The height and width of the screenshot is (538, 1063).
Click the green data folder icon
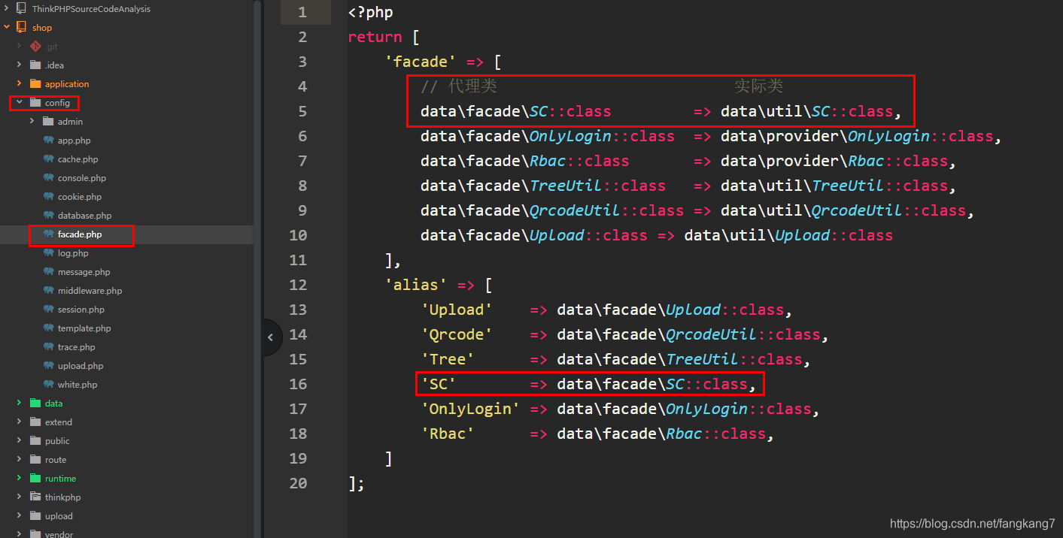point(35,403)
